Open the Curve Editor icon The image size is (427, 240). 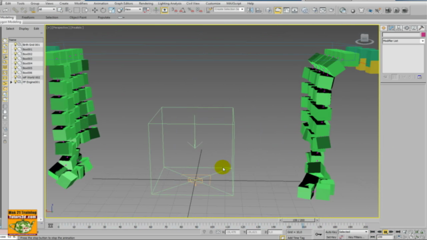[286, 11]
